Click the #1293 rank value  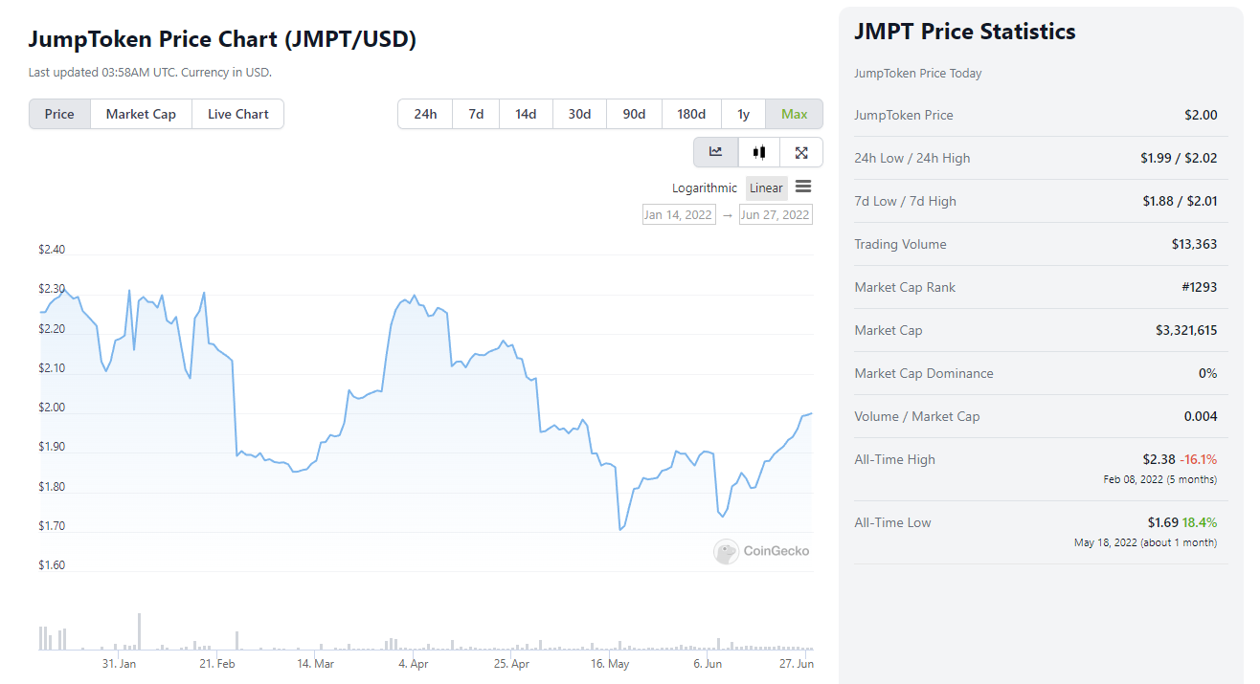1198,287
